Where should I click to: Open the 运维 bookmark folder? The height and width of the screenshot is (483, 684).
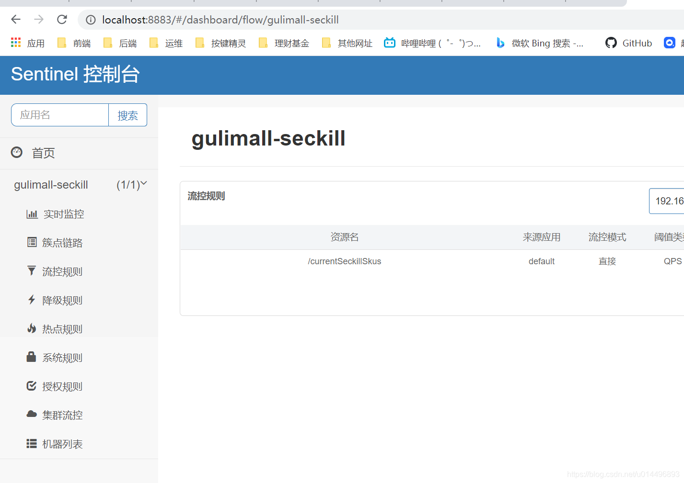(166, 43)
